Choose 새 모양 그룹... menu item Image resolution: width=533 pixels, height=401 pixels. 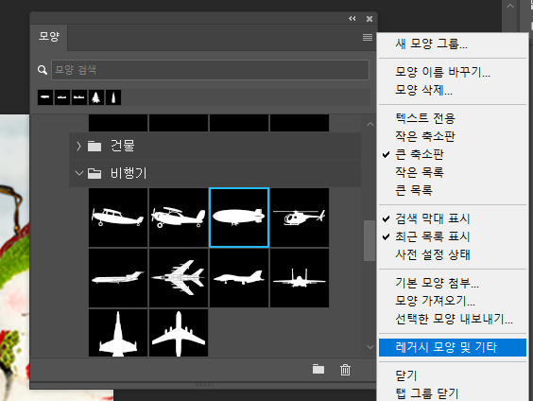(453, 44)
